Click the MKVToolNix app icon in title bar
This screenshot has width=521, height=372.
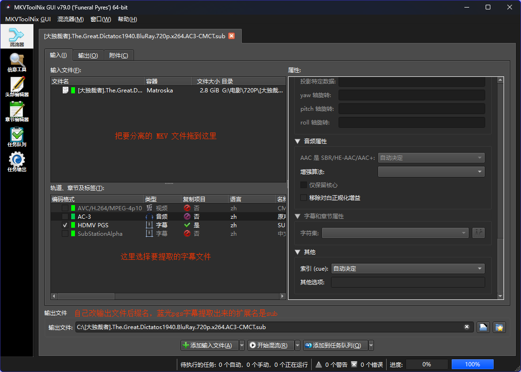8,7
